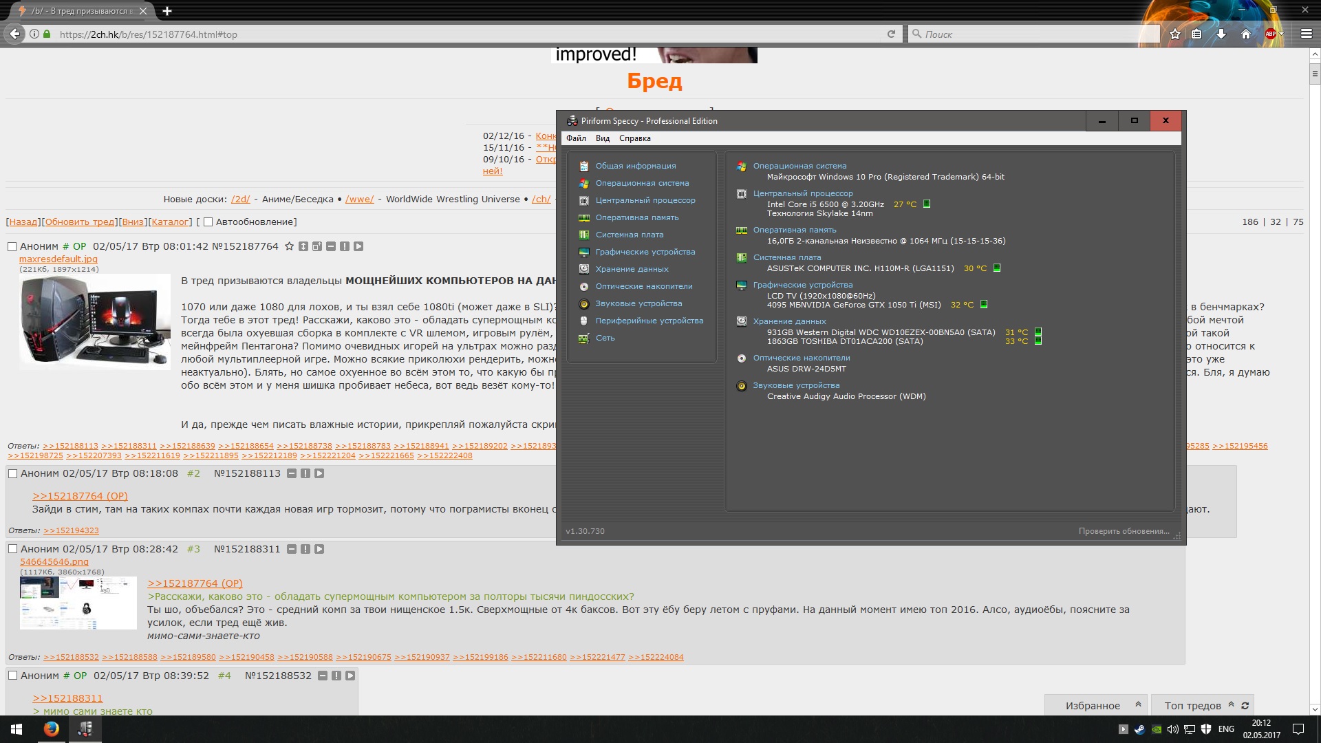Open Windows Start menu
Viewport: 1321px width, 743px height.
pos(17,729)
